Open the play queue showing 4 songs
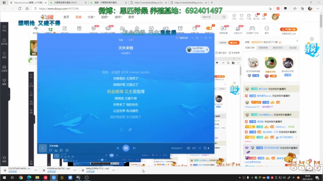 [206, 148]
